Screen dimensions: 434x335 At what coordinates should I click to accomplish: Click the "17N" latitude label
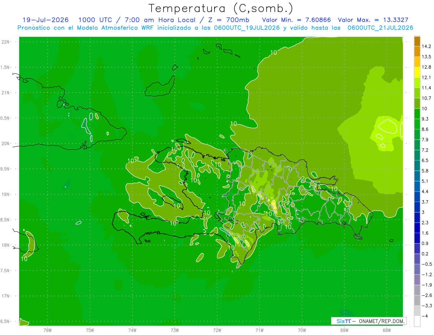5,296
